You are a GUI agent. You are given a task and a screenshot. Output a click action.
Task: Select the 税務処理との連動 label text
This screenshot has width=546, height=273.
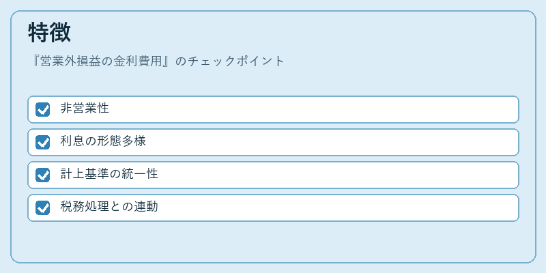point(109,207)
